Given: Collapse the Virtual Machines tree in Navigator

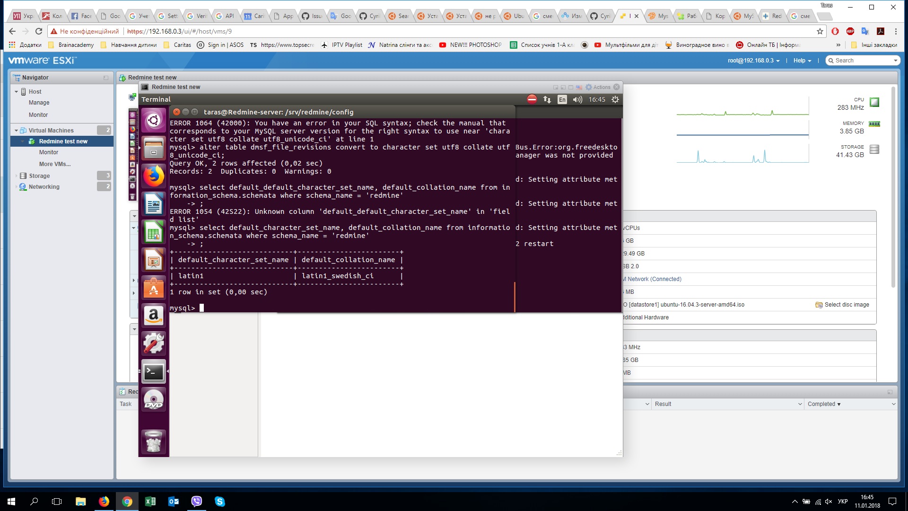Looking at the screenshot, I should pos(16,130).
